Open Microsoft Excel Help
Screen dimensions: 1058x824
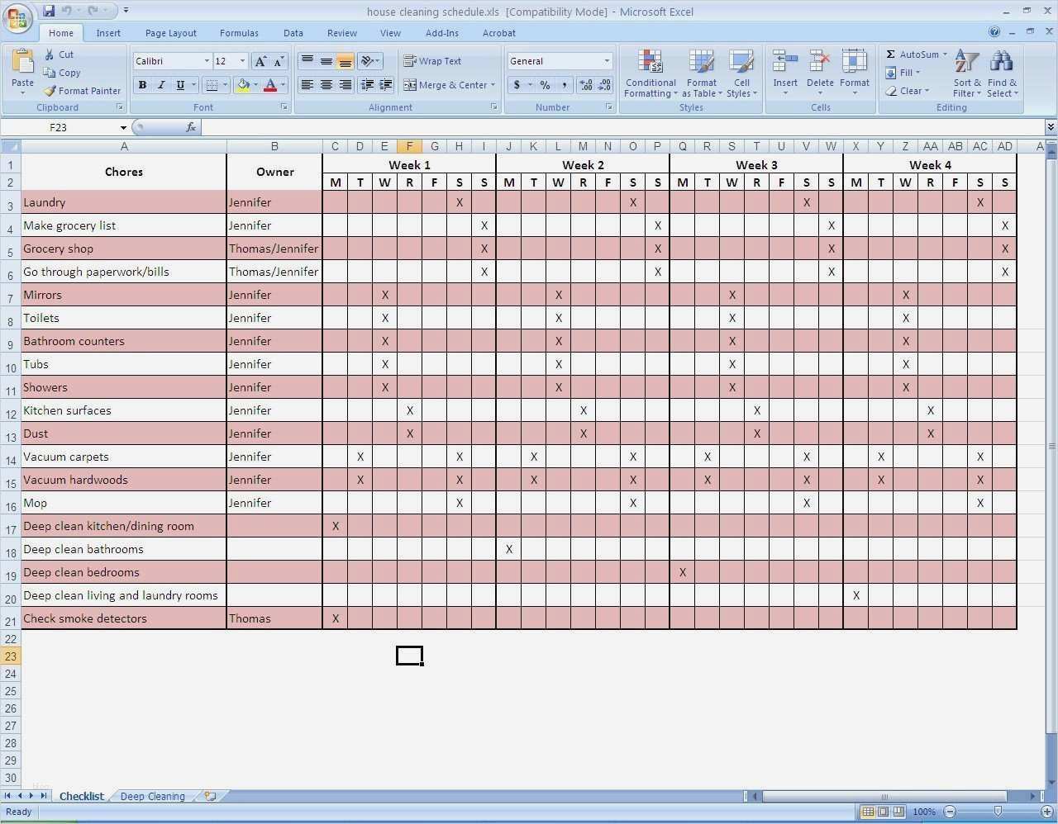point(994,32)
